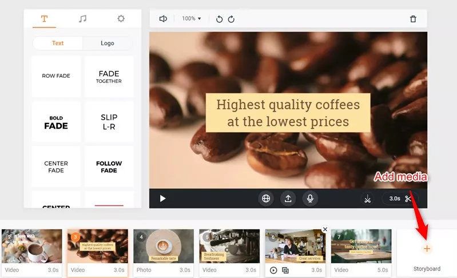This screenshot has width=457, height=278.
Task: Select scene 6 Great services thumbnail
Action: pyautogui.click(x=295, y=246)
